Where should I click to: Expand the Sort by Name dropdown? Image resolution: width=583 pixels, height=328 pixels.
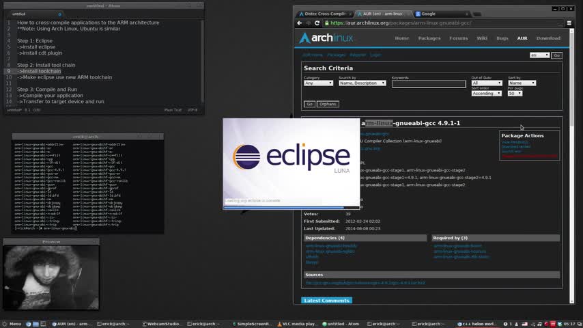(x=522, y=83)
